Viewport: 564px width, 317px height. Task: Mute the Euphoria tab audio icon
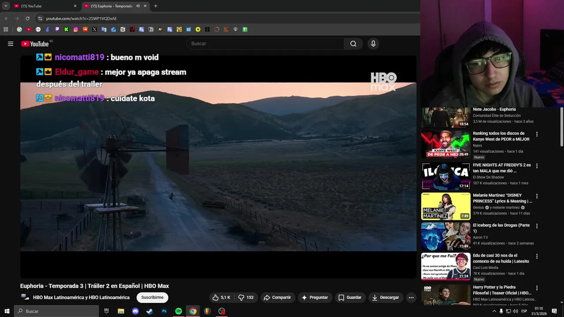click(x=138, y=6)
